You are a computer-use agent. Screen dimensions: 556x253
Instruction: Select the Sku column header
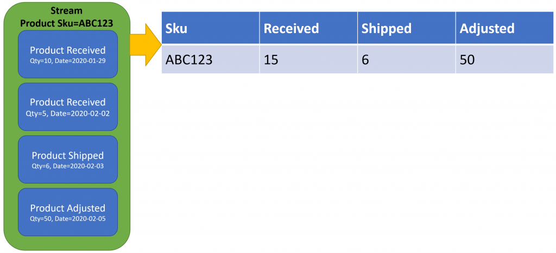(211, 28)
